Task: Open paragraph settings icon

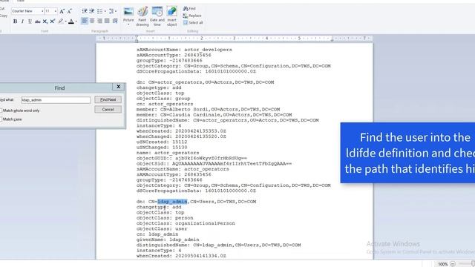Action: [115, 21]
